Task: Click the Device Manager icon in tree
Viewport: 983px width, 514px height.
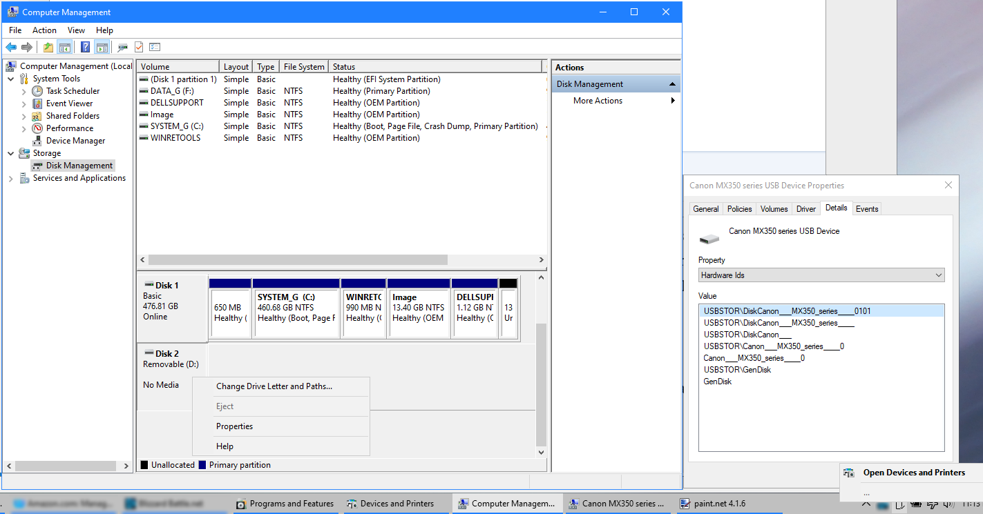Action: [x=37, y=141]
